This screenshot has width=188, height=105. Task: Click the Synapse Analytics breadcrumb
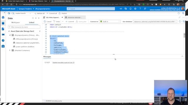pyautogui.click(x=25, y=9)
